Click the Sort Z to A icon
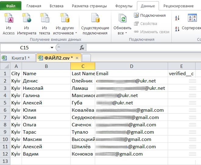 177,29
